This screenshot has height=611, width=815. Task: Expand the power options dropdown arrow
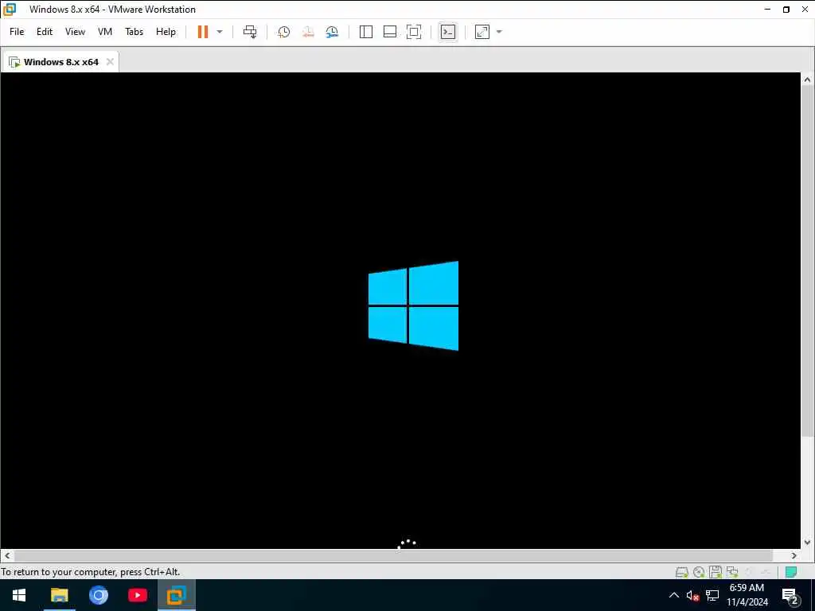click(x=220, y=32)
